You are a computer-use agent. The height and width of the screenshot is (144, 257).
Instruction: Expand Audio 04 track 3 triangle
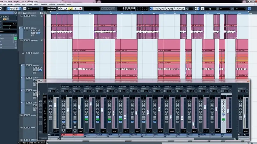point(21,78)
